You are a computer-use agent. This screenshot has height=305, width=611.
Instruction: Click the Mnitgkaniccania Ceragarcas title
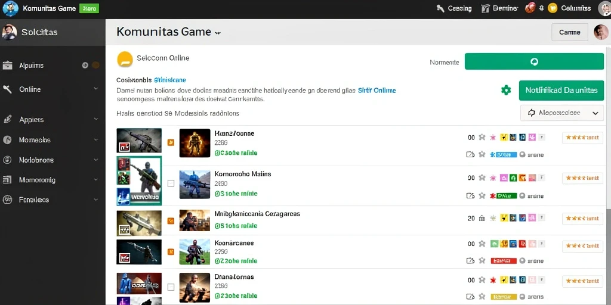point(257,214)
